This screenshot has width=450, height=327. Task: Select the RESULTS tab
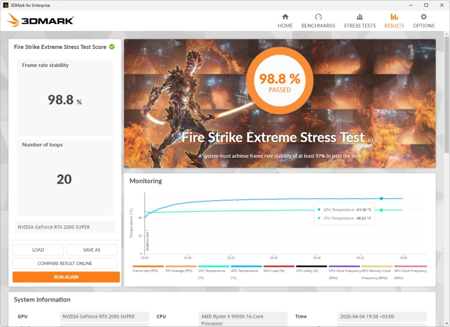coord(394,21)
